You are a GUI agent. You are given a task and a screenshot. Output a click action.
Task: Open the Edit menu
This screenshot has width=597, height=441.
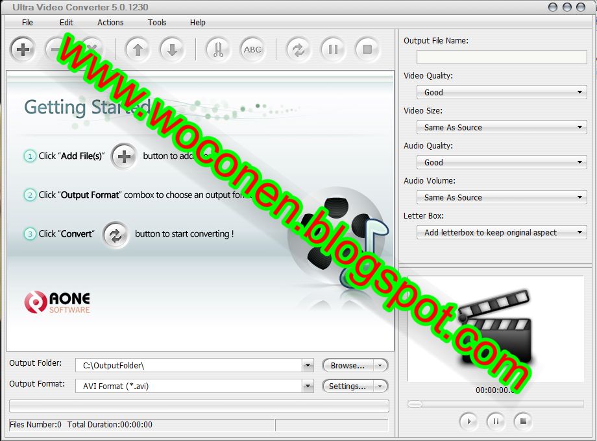(x=66, y=23)
